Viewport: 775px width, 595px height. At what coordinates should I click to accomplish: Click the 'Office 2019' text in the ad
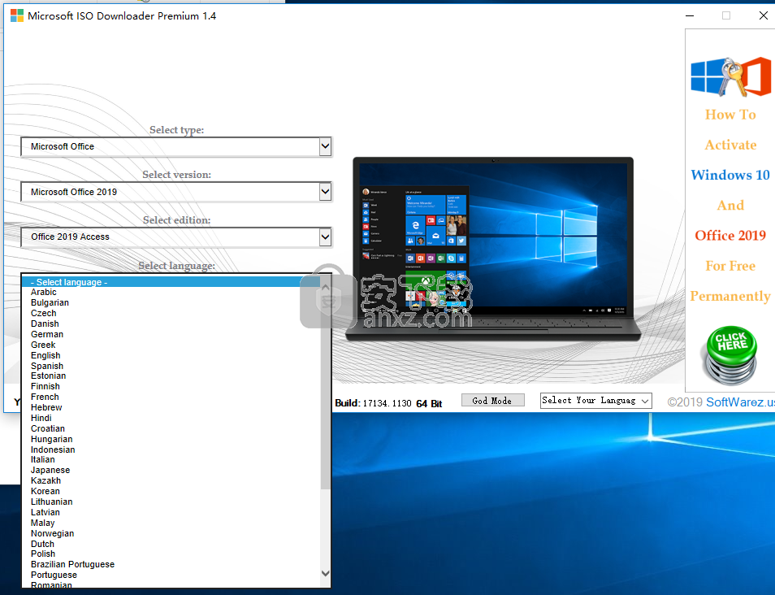click(x=730, y=236)
